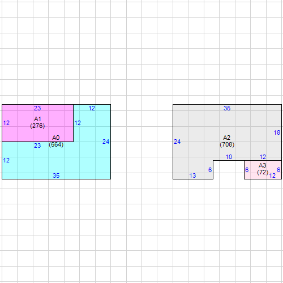Click the "12" dimension inside A1's left edge
The height and width of the screenshot is (283, 283).
pos(6,123)
